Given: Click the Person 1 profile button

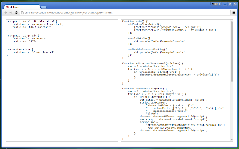Looking at the screenshot, I should click(216, 4).
